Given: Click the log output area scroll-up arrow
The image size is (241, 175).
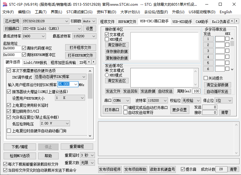Looking at the screenshot, I should [236, 125].
